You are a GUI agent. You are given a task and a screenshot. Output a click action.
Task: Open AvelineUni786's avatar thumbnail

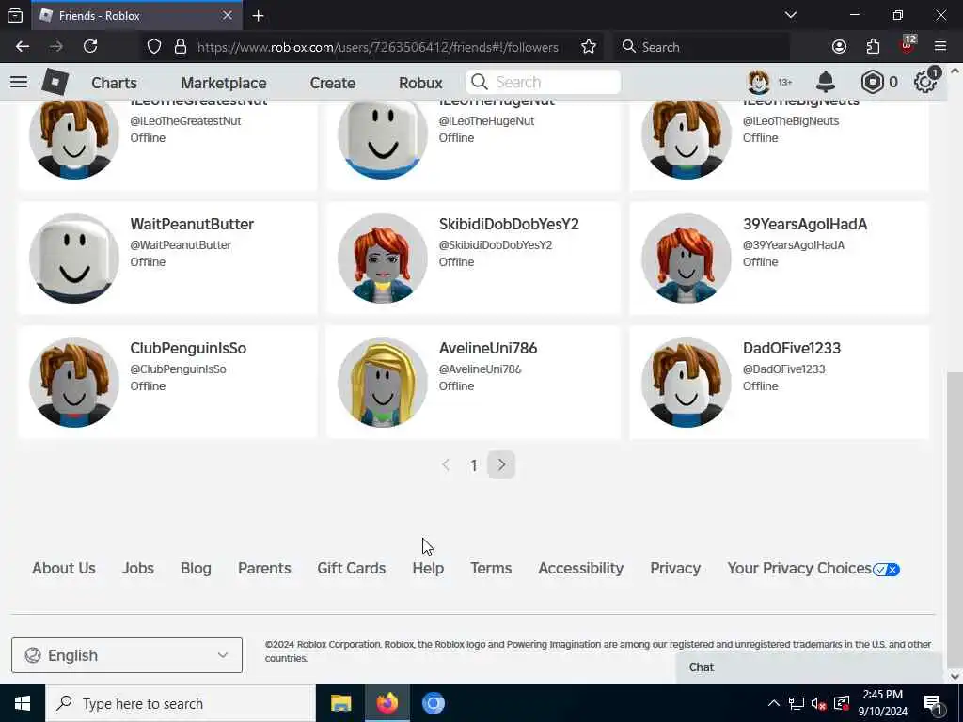tap(383, 383)
